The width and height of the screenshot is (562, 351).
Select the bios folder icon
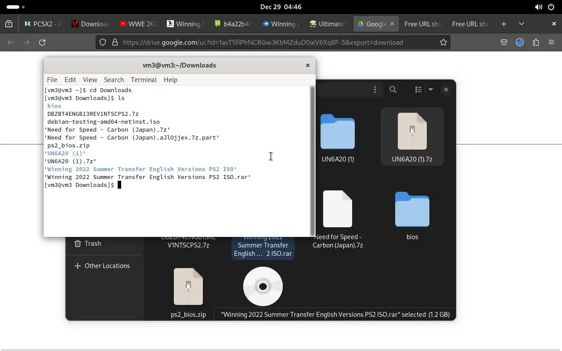[x=412, y=209]
